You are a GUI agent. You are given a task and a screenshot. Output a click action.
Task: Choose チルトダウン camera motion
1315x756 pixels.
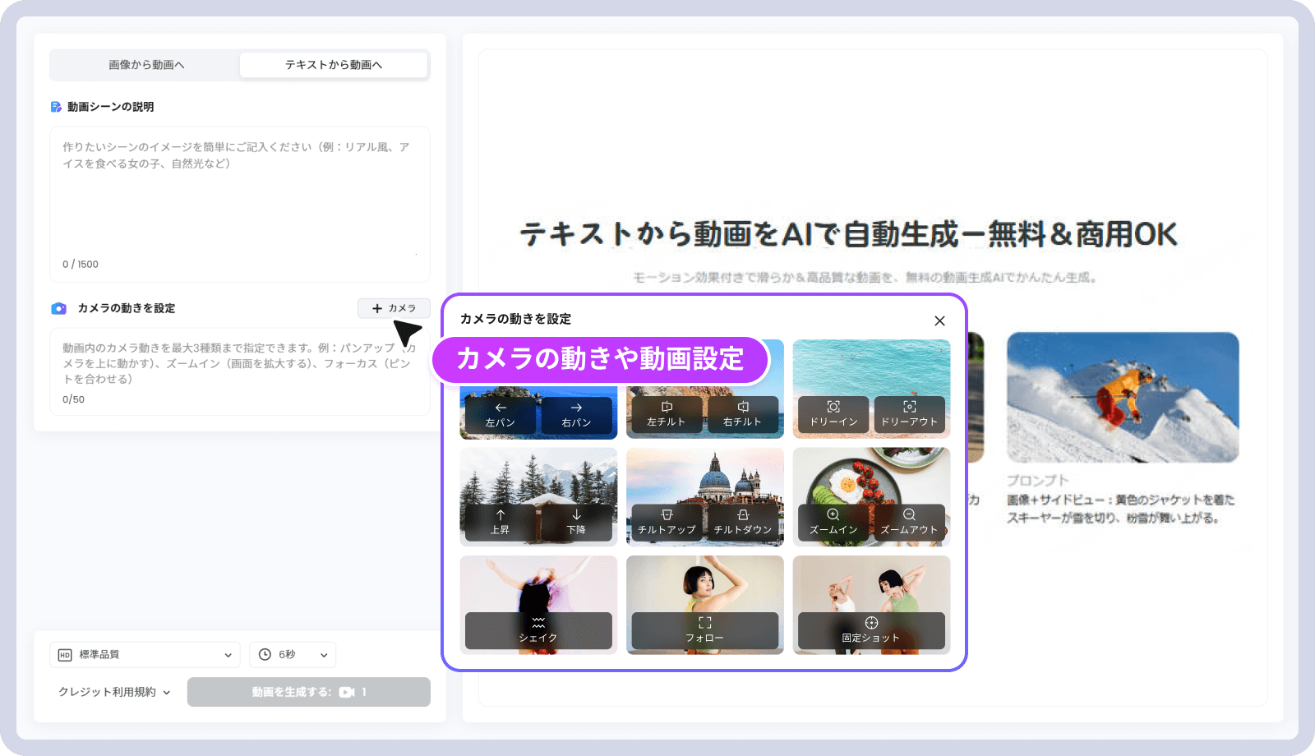pos(743,523)
